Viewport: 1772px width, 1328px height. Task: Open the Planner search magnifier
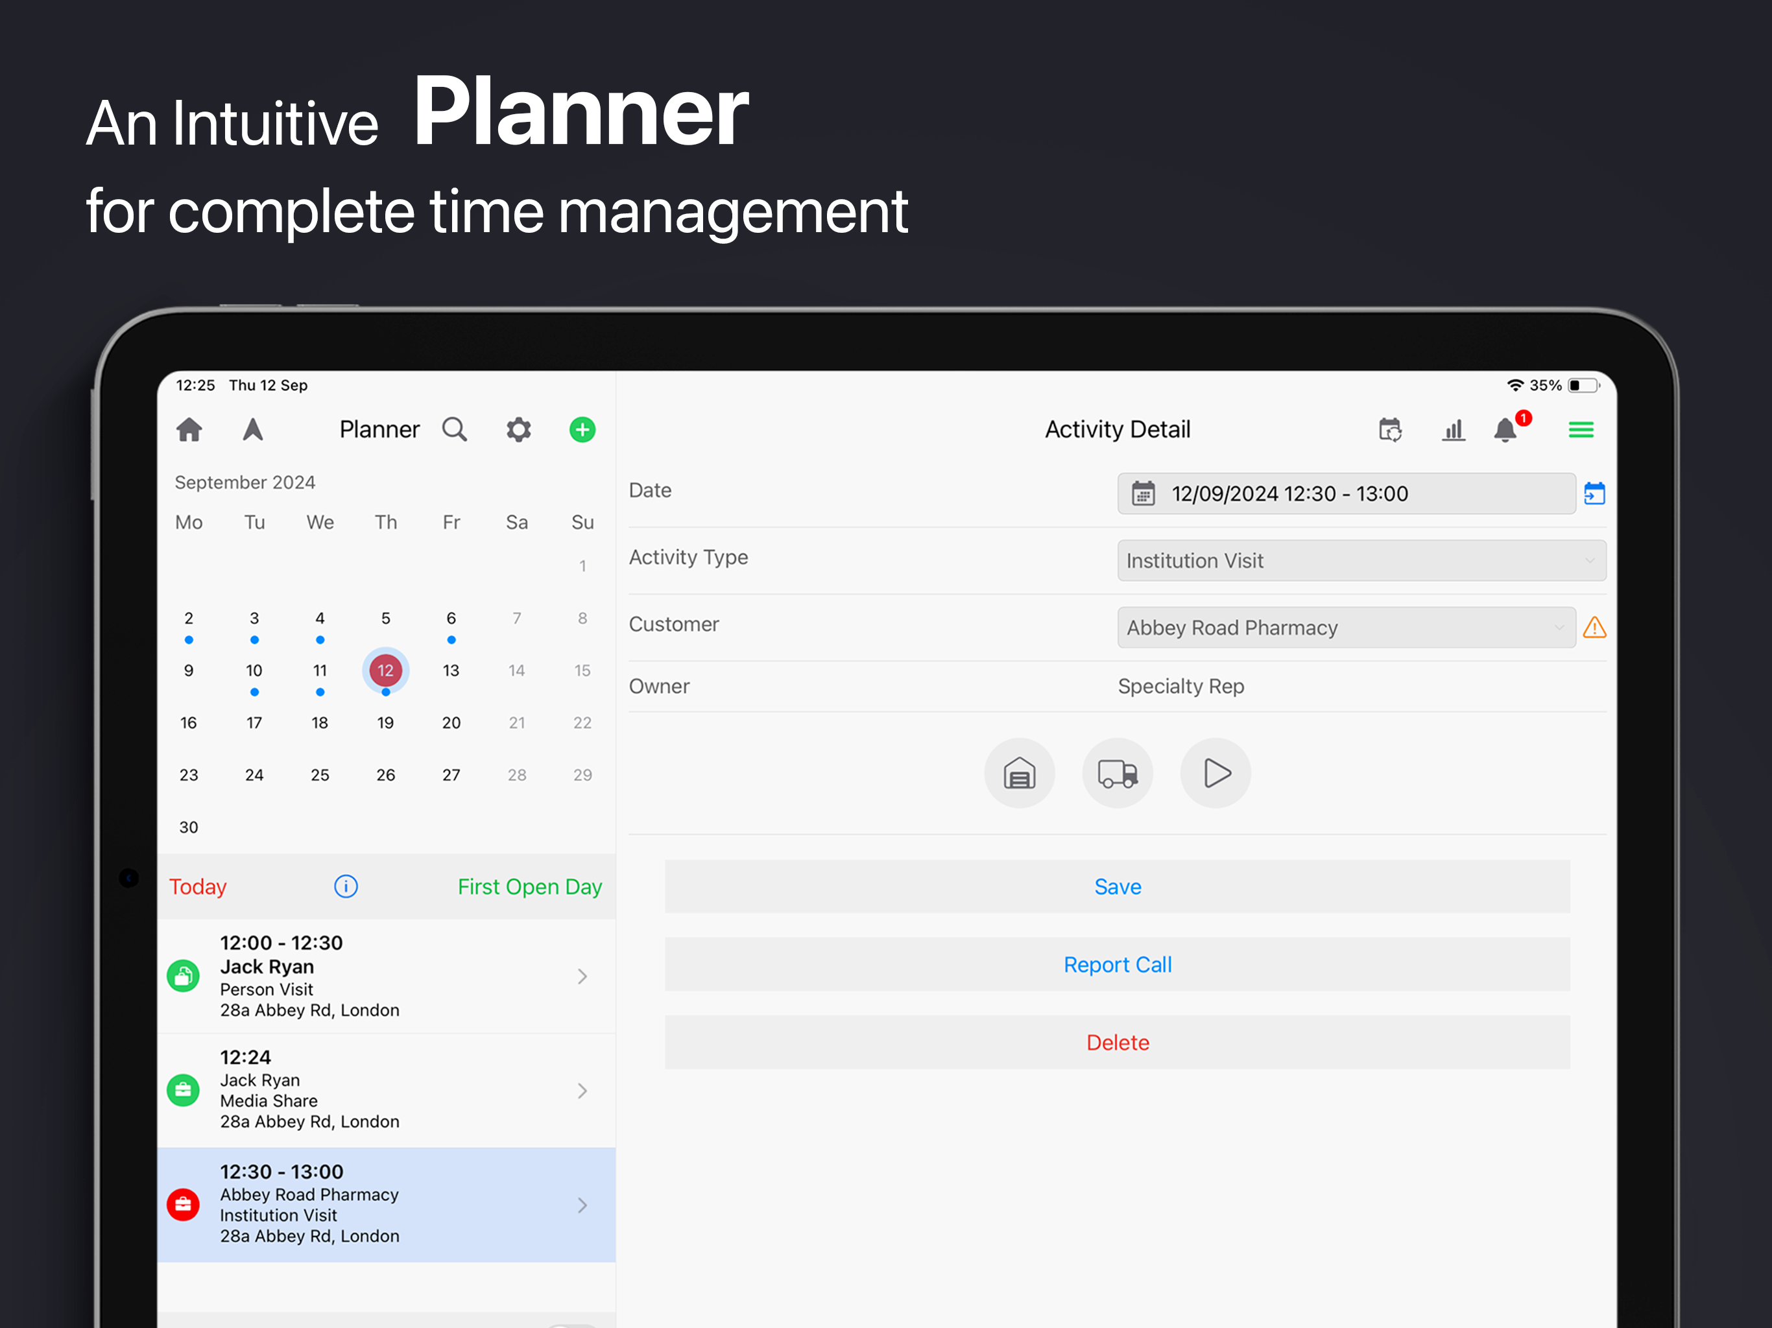(454, 430)
